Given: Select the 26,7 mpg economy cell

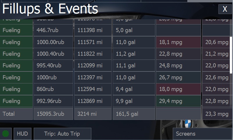Looking at the screenshot, I should [178, 78].
